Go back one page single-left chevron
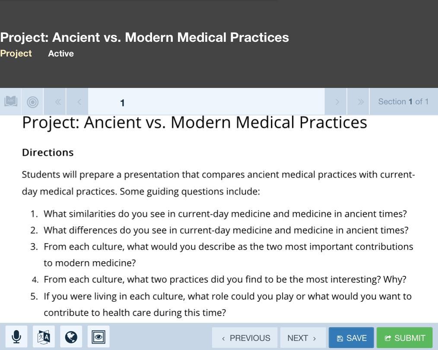Viewport: 438px width, 350px height. pos(79,102)
